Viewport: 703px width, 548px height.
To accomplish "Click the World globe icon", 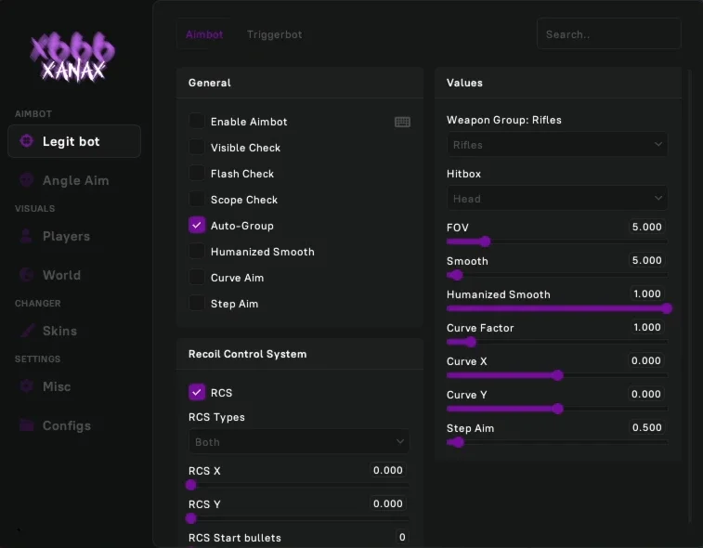I will pos(26,274).
